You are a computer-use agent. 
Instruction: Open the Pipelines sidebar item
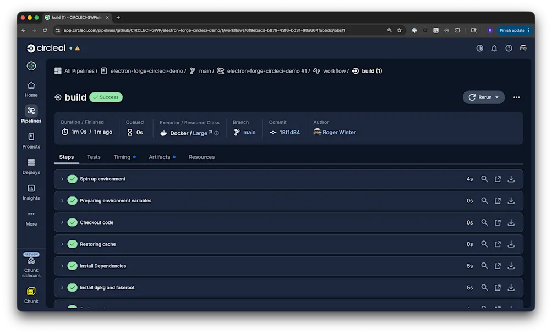[x=31, y=115]
